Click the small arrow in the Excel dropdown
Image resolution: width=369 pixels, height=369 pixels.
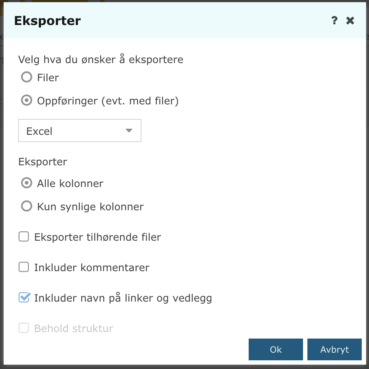129,130
